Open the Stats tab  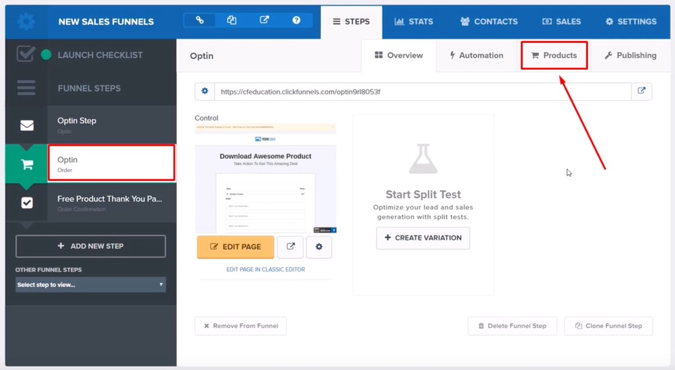point(414,21)
